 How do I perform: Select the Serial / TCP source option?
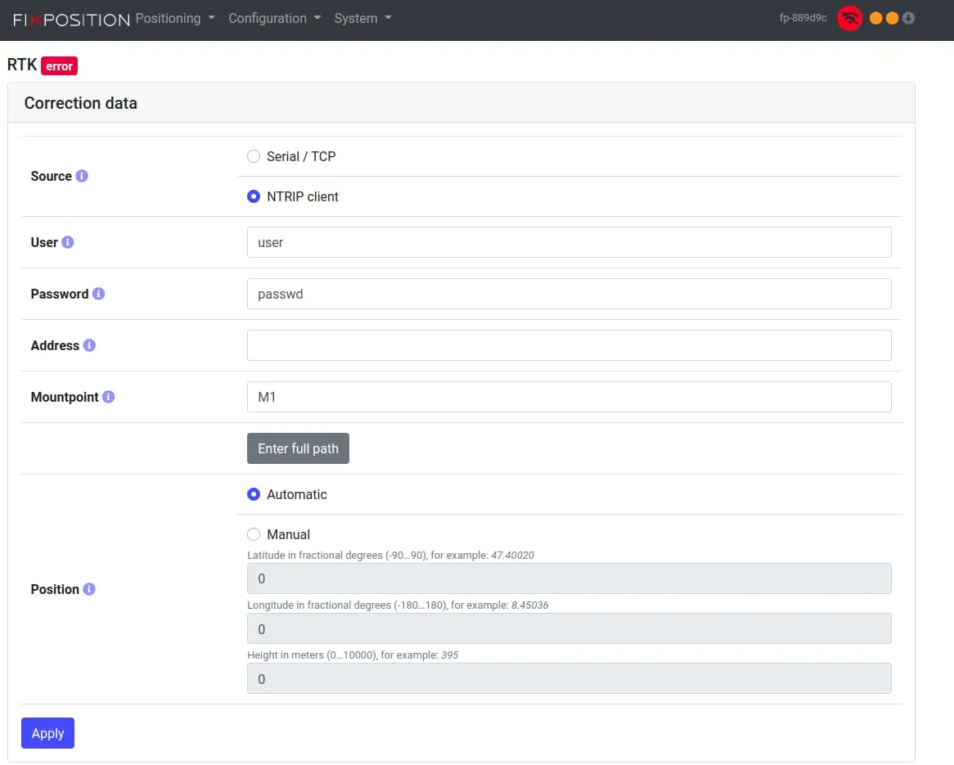(254, 156)
